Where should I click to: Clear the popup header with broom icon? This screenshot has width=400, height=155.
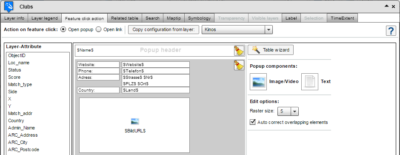[x=239, y=51]
